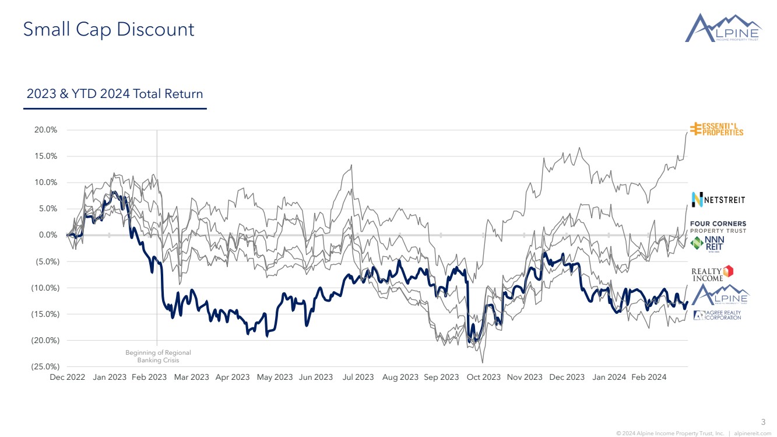Select the Realty Income logo
Viewport: 777px width, 437px height.
[712, 273]
